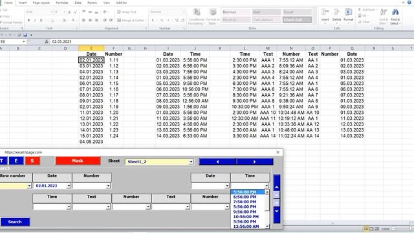Go to next sheet with right arrow button
This screenshot has height=233, width=414.
254,162
